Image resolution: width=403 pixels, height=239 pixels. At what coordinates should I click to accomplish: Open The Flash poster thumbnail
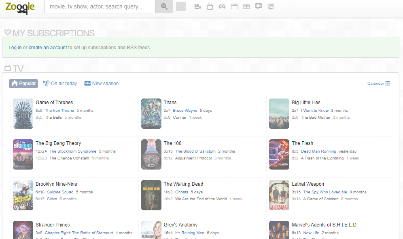(x=279, y=154)
